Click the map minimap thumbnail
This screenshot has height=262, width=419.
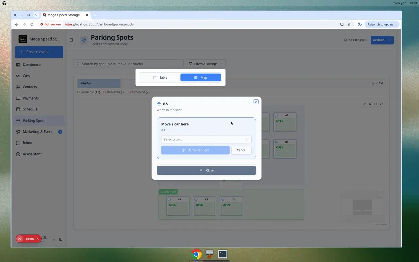click(362, 207)
